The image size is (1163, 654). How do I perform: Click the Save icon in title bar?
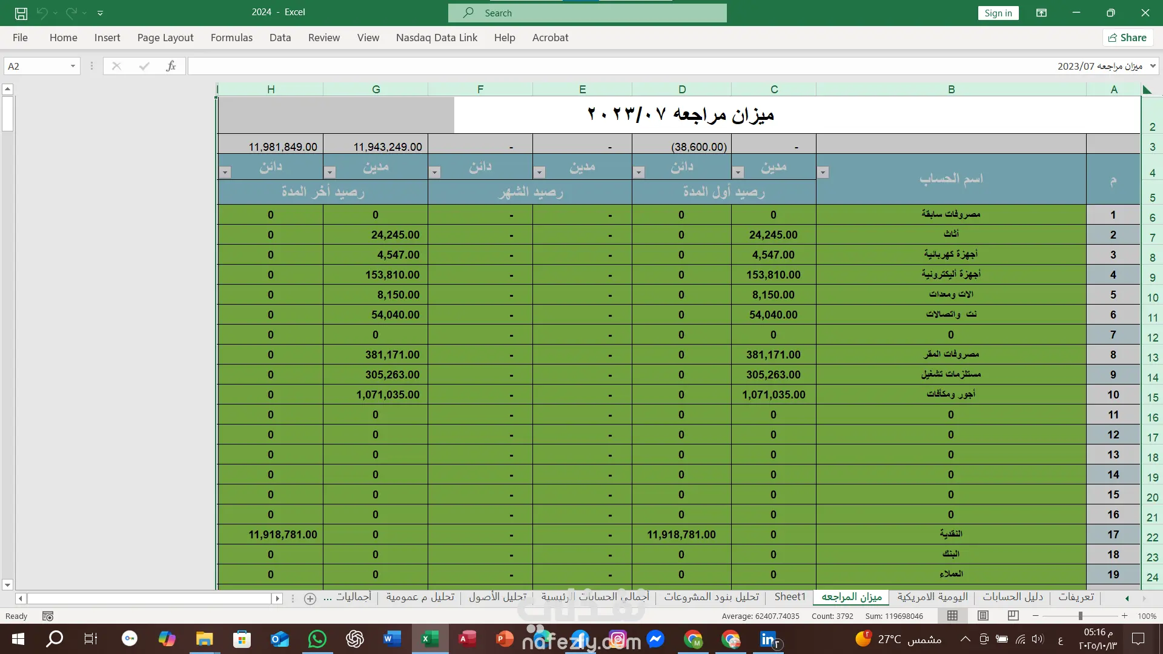point(21,13)
